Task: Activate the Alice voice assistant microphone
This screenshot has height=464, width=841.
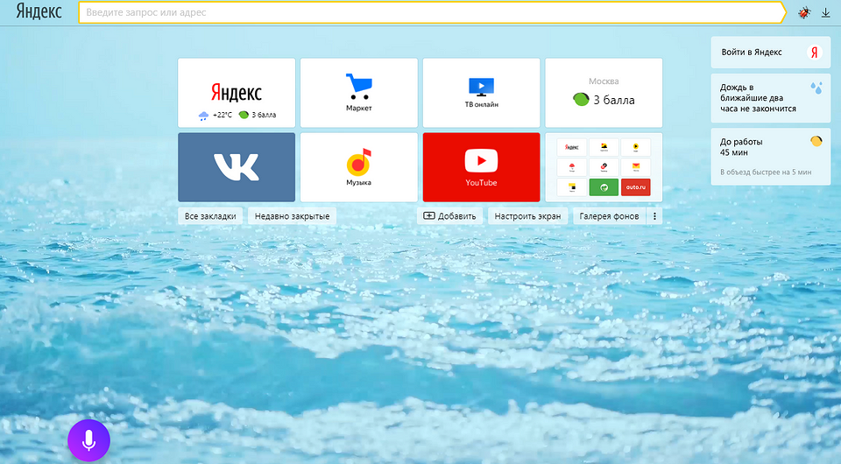Action: [x=88, y=440]
